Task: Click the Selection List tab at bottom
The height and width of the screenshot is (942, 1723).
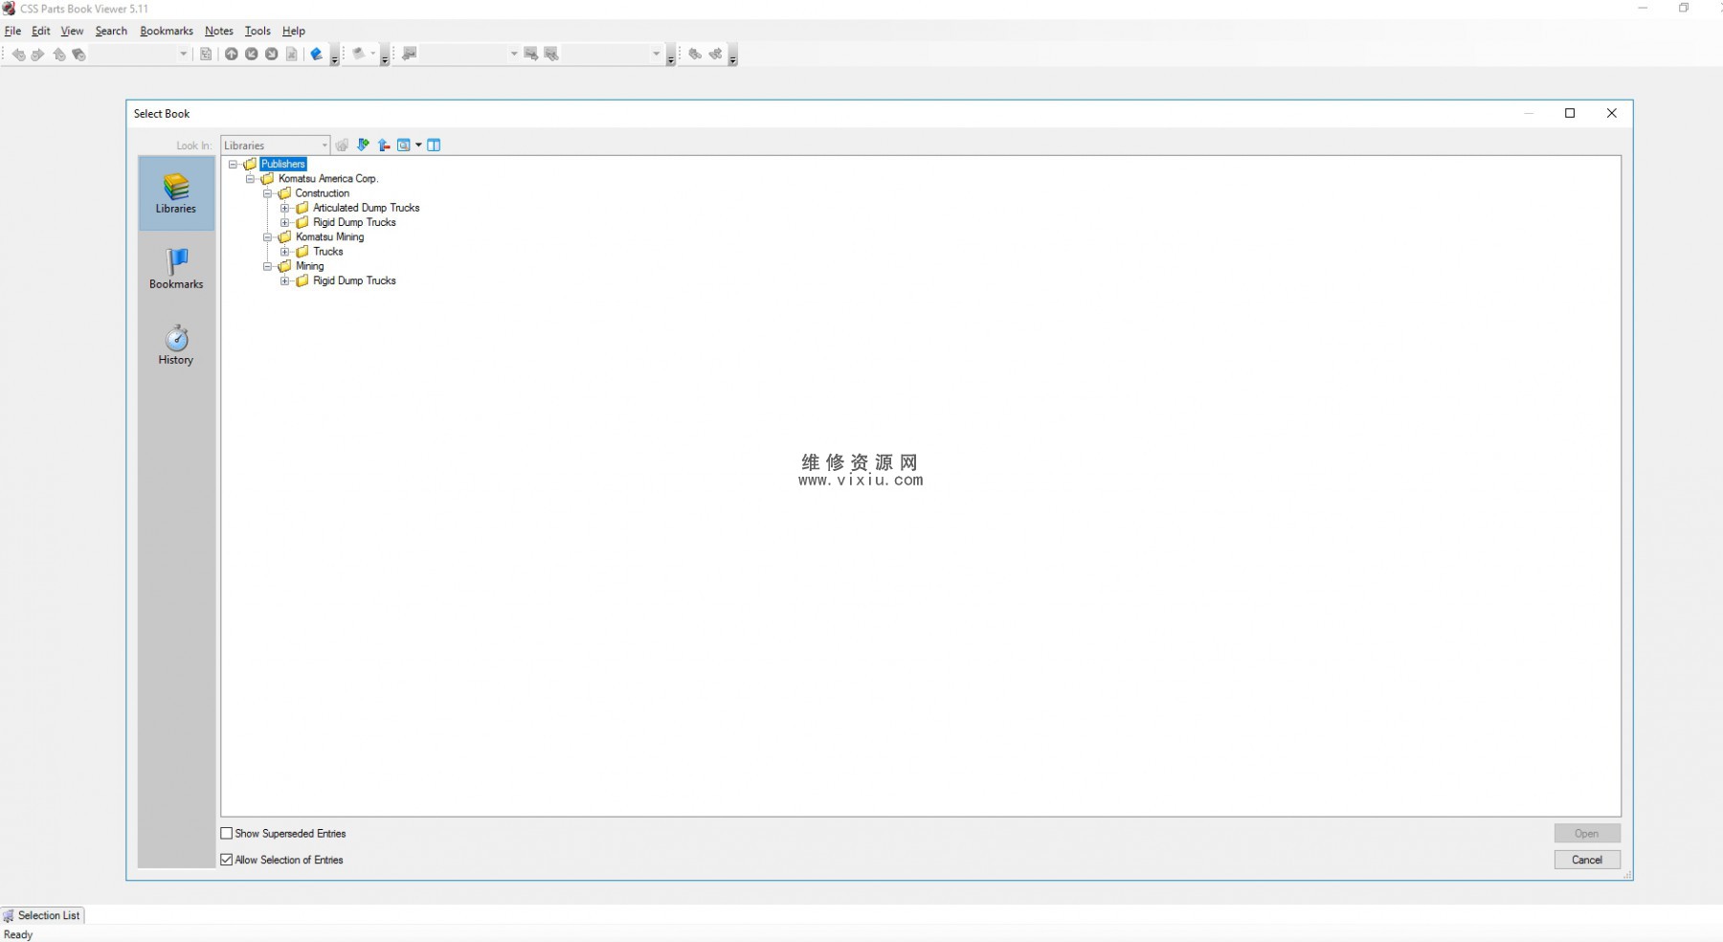Action: point(43,916)
